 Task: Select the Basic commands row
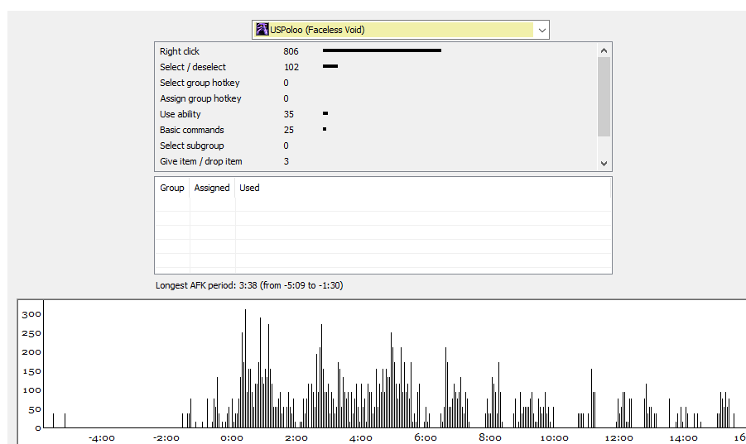point(376,130)
